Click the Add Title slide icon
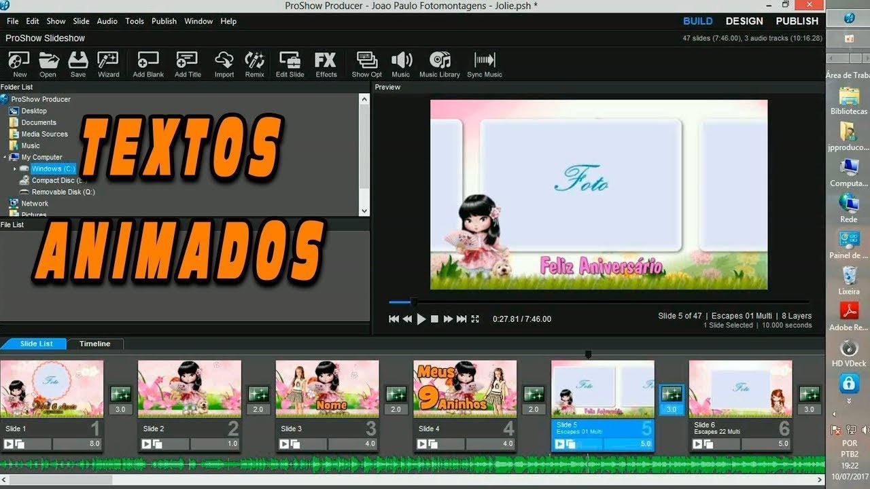 point(188,65)
